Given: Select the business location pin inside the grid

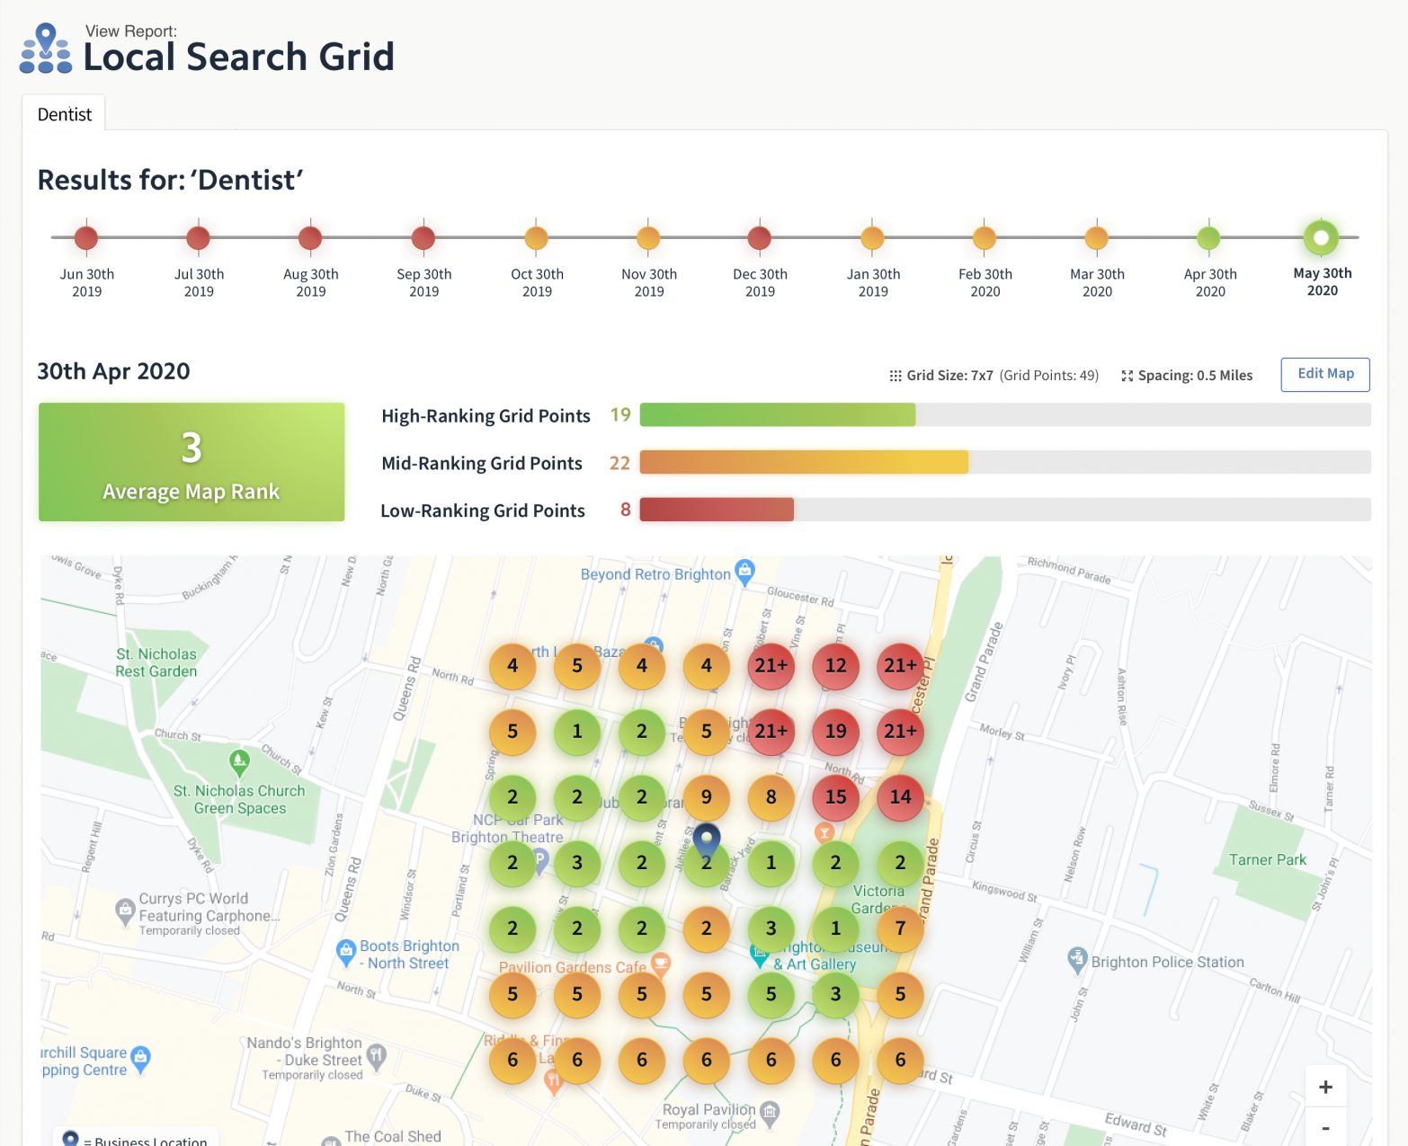Looking at the screenshot, I should pyautogui.click(x=706, y=838).
